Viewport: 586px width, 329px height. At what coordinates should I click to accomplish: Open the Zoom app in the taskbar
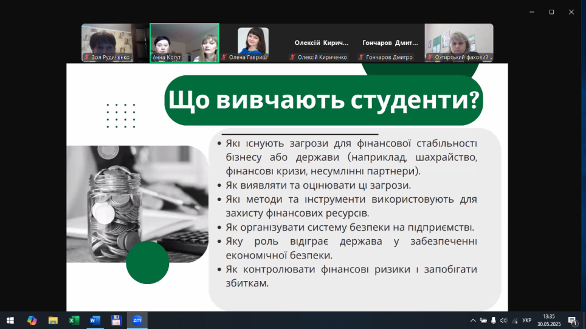137,320
